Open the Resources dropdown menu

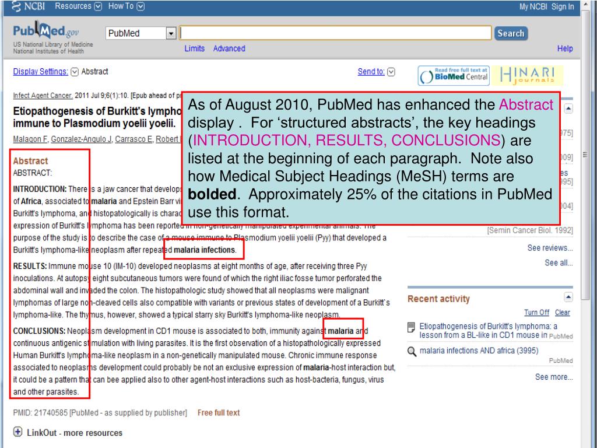[78, 6]
